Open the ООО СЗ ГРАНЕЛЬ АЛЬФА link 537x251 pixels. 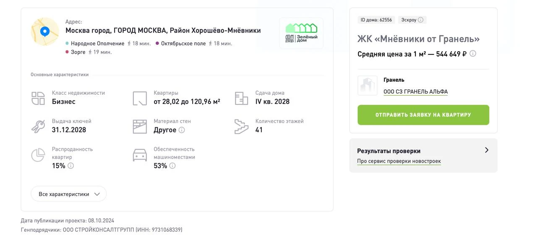pos(415,92)
